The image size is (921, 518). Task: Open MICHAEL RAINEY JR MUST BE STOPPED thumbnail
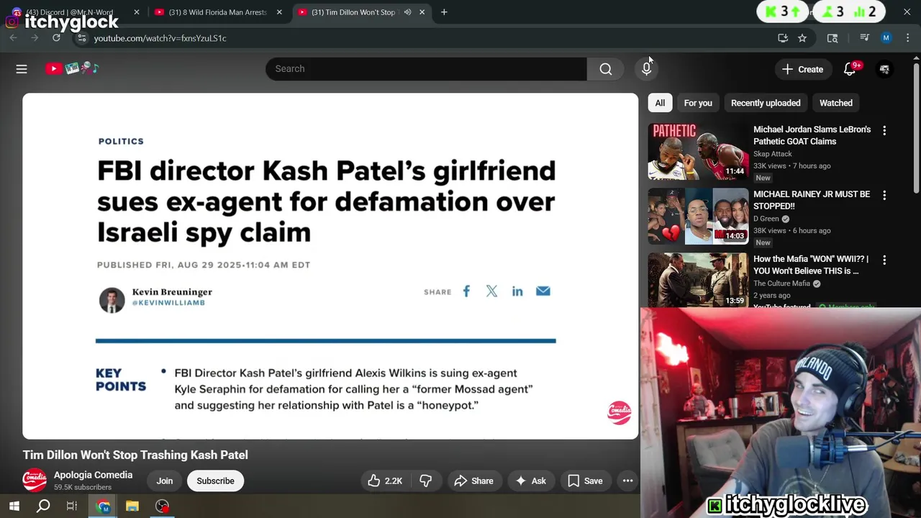698,216
